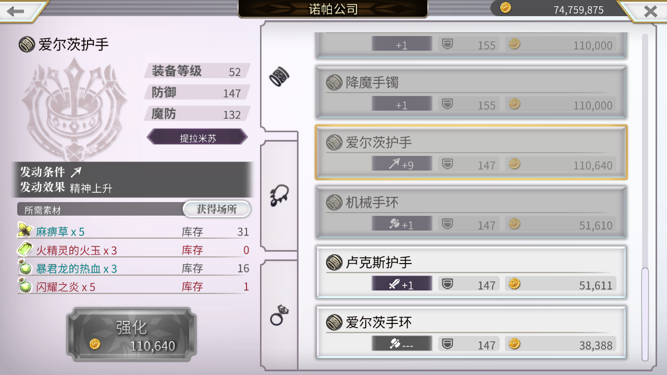Click the 闪耀之炎 potion icon

(x=25, y=285)
